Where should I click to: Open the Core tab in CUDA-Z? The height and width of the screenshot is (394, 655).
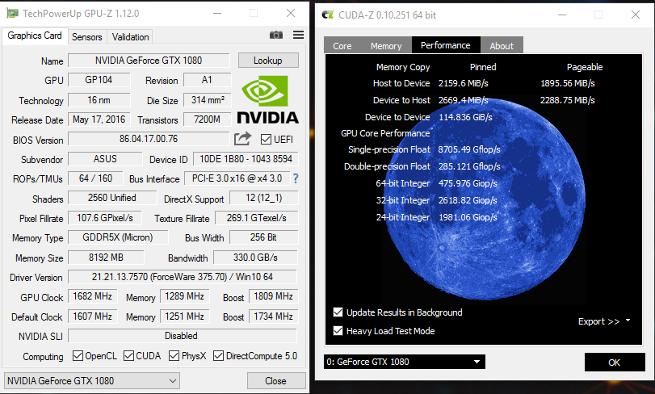pyautogui.click(x=342, y=46)
